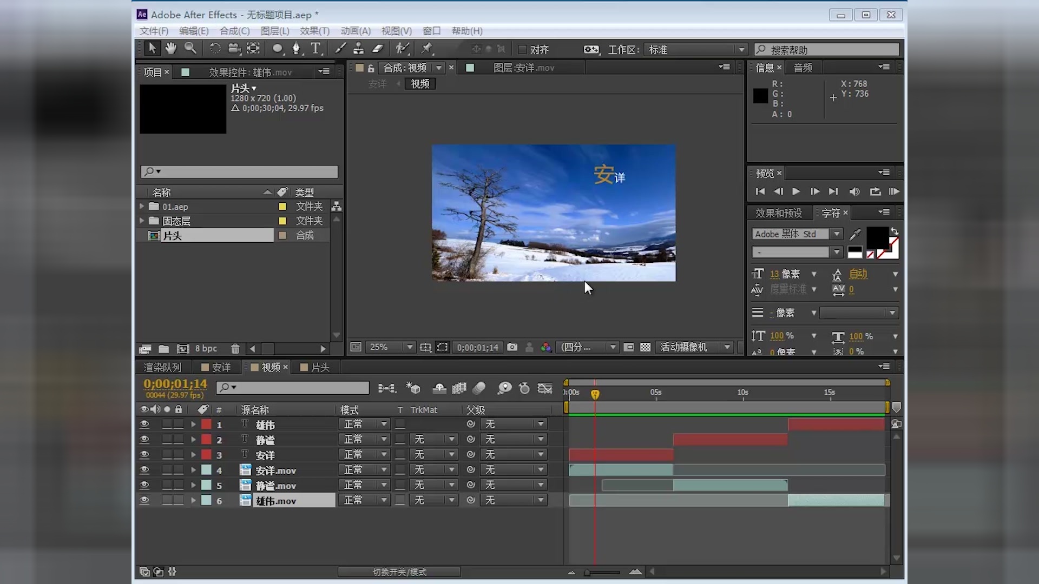The height and width of the screenshot is (584, 1039).
Task: Click the character fill color swatch
Action: pyautogui.click(x=877, y=237)
